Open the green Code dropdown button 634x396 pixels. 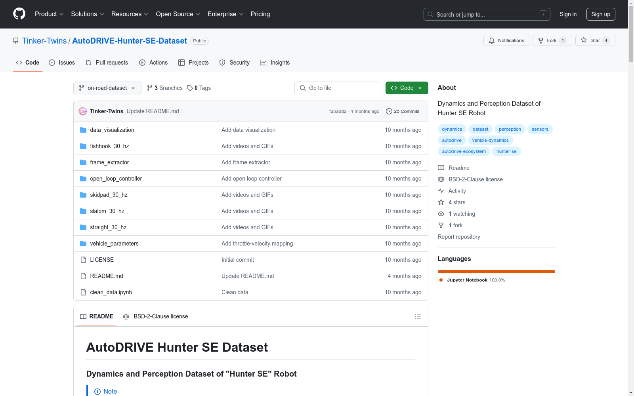(407, 88)
